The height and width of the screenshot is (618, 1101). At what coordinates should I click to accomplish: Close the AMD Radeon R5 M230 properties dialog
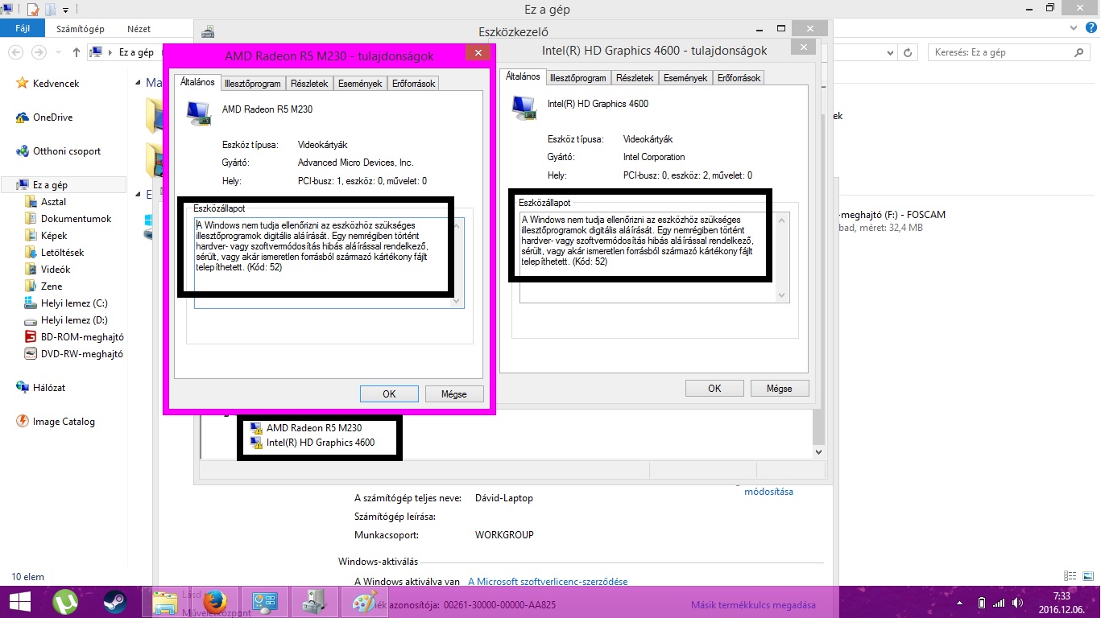[x=478, y=53]
